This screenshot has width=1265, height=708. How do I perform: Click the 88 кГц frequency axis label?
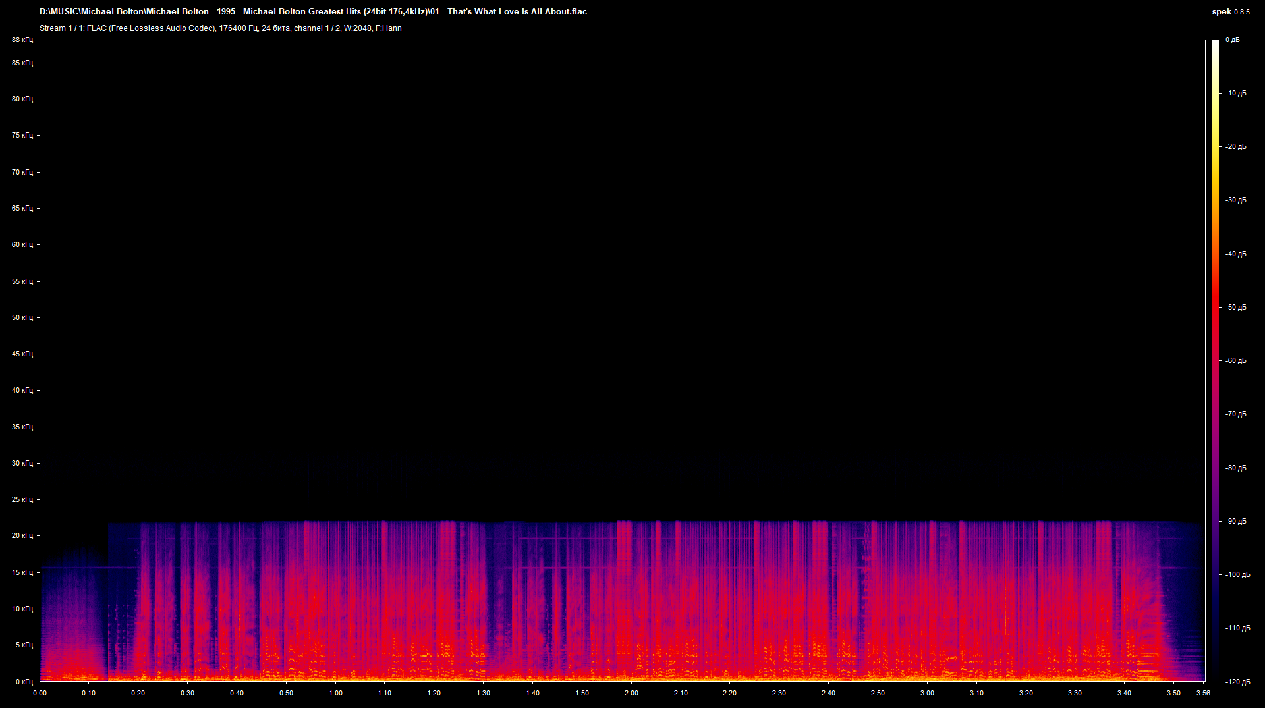[22, 40]
